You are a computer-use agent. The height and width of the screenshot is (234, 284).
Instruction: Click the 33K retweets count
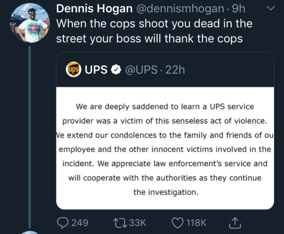click(138, 222)
